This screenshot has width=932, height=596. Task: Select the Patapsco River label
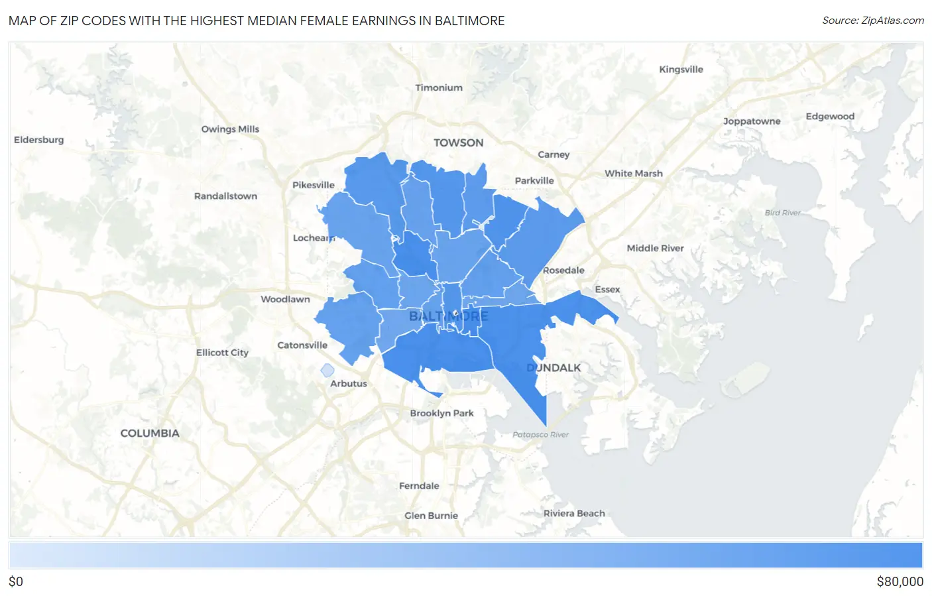(x=540, y=435)
